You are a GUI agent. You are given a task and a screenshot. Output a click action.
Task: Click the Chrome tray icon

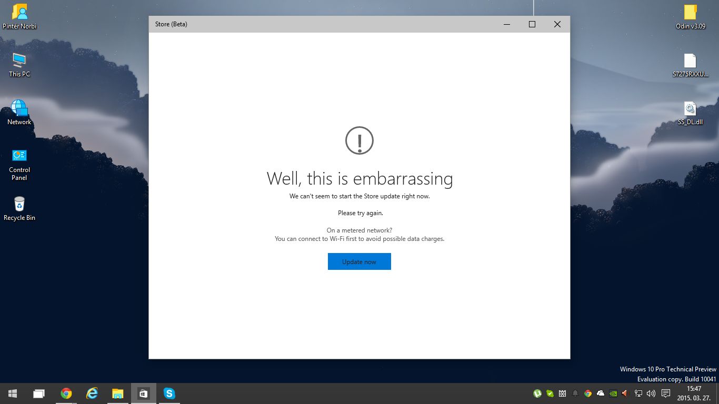click(588, 393)
